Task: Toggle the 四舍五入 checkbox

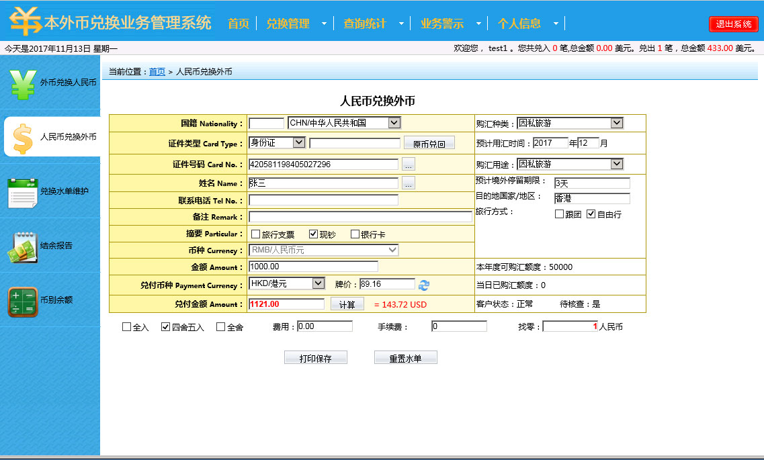Action: 166,326
